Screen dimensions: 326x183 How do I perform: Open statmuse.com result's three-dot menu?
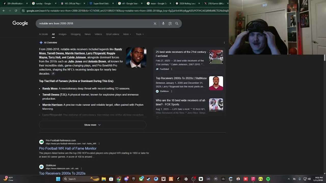coord(81,169)
